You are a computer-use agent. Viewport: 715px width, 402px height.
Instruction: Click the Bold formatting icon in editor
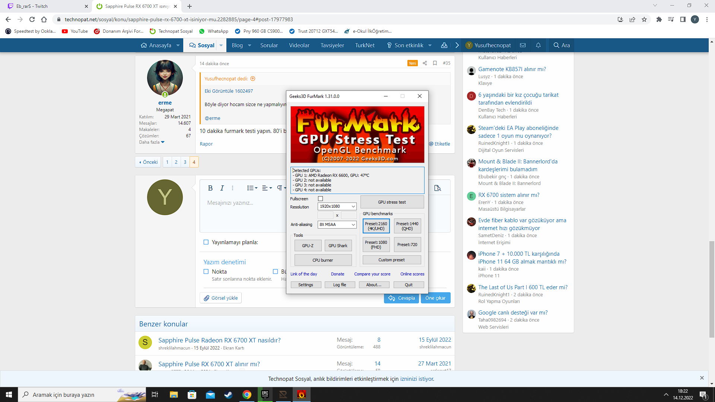click(x=210, y=188)
